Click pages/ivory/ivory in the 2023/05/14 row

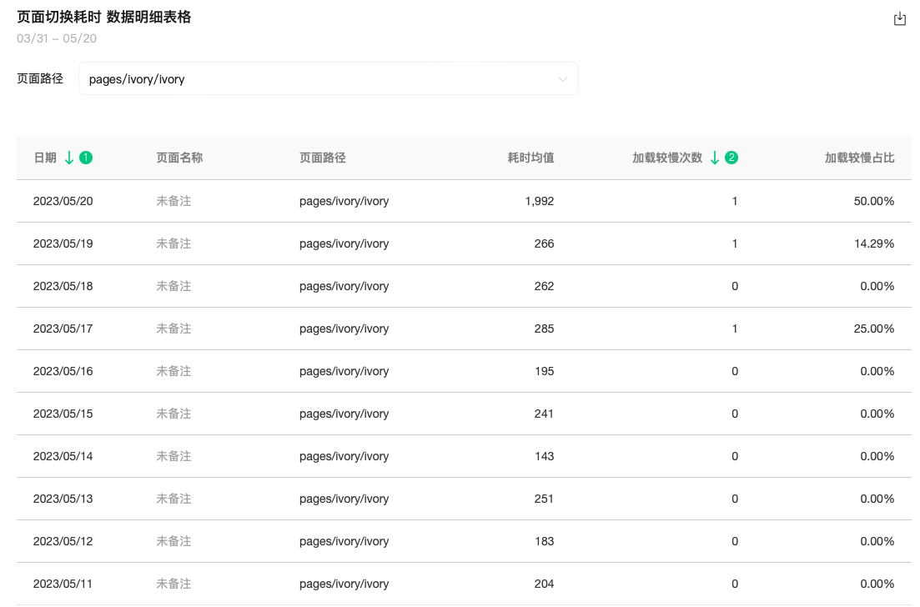coord(344,456)
